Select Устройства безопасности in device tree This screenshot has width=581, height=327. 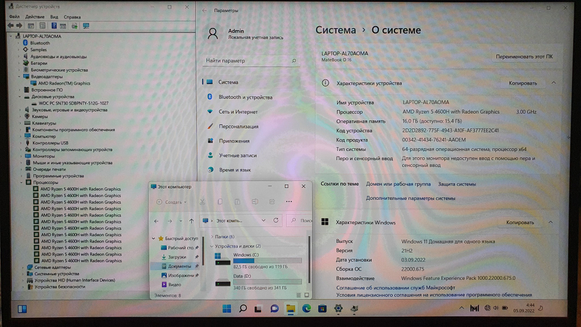pyautogui.click(x=60, y=287)
